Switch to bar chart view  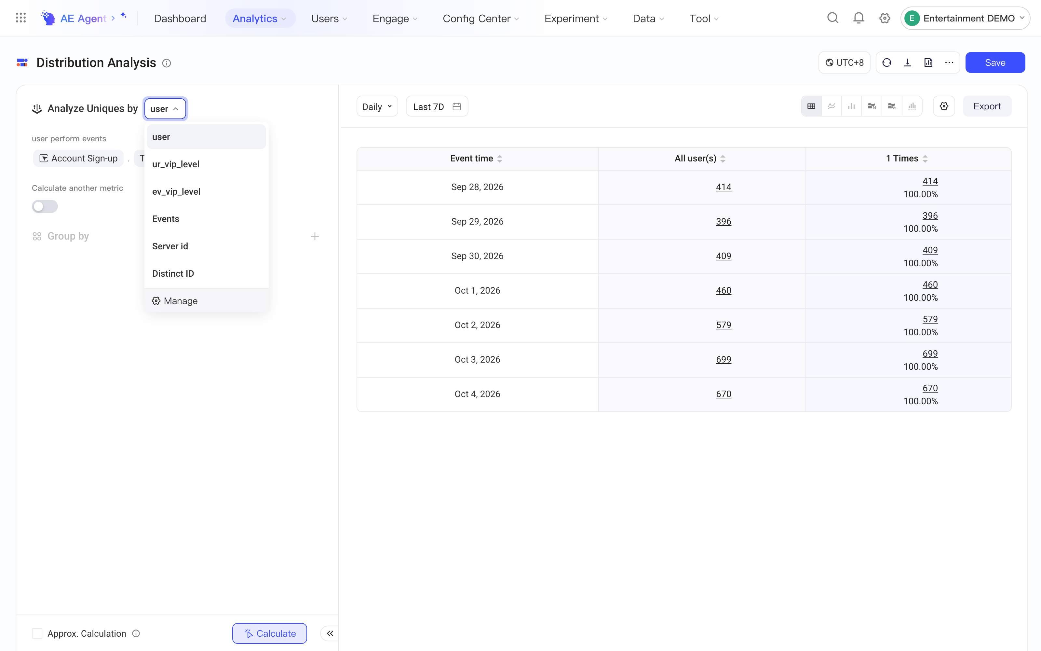pyautogui.click(x=852, y=106)
